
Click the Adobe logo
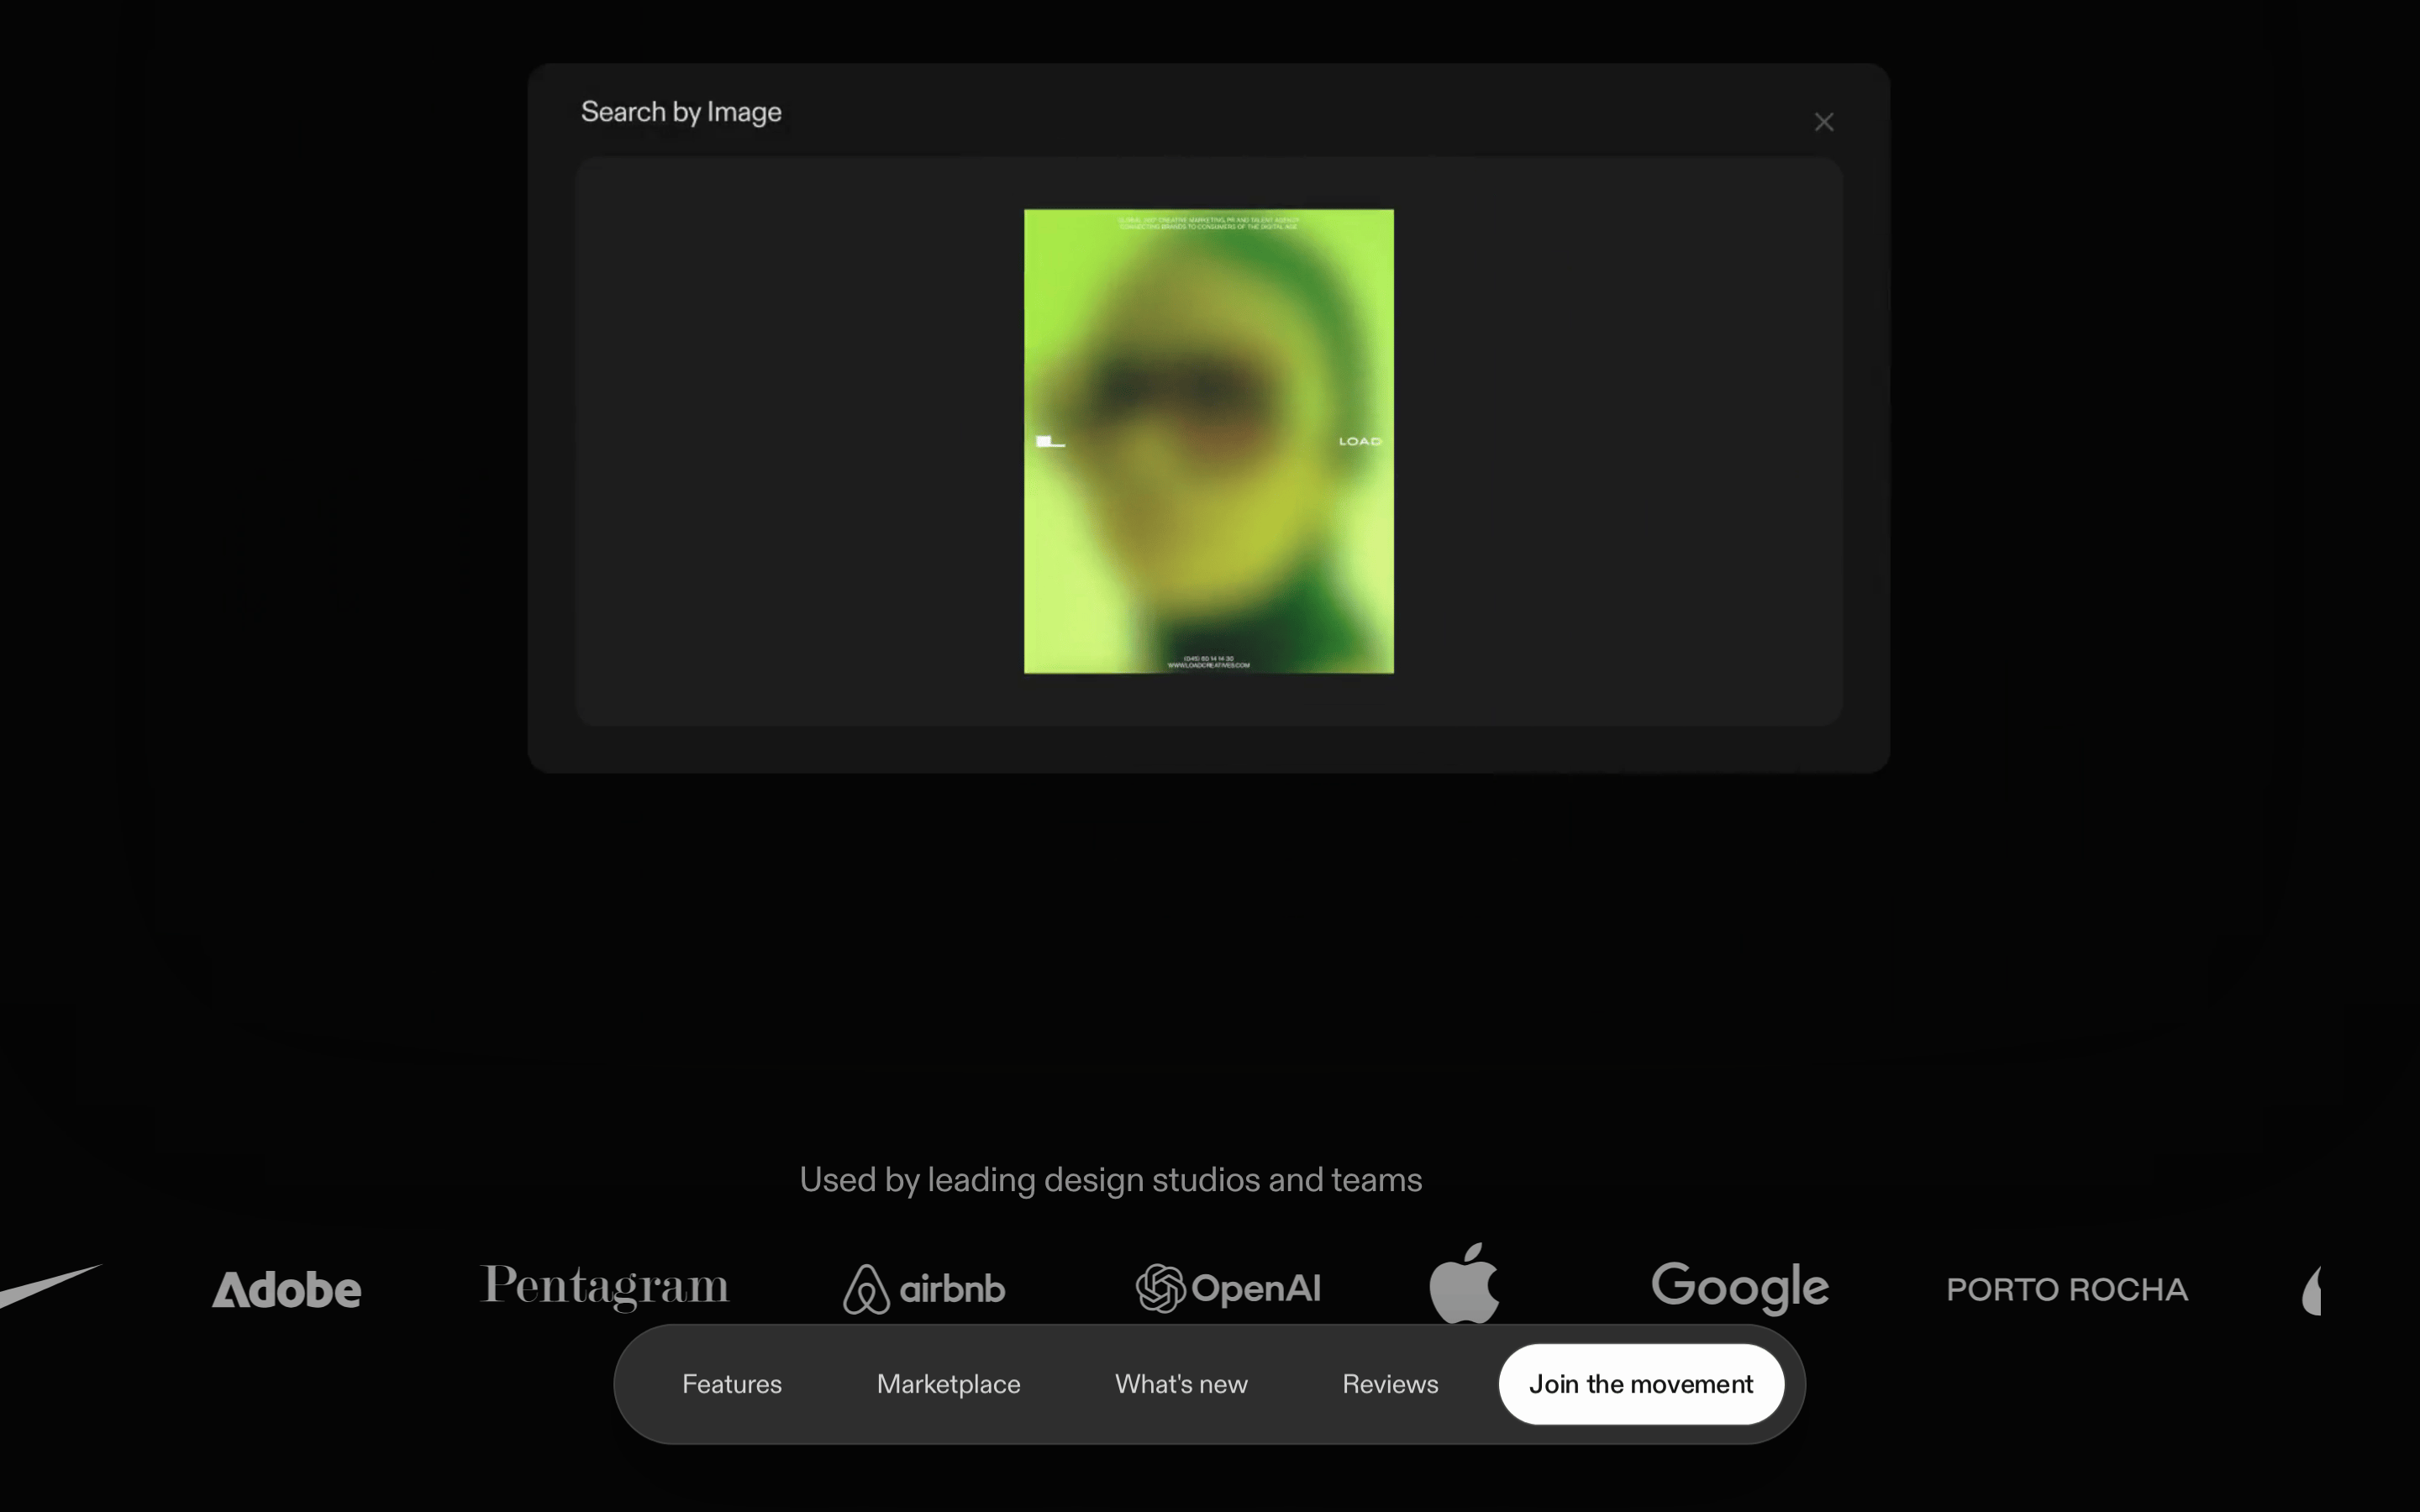287,1289
